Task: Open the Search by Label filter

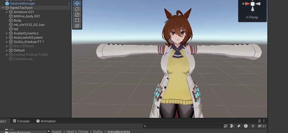Action: [x=239, y=126]
